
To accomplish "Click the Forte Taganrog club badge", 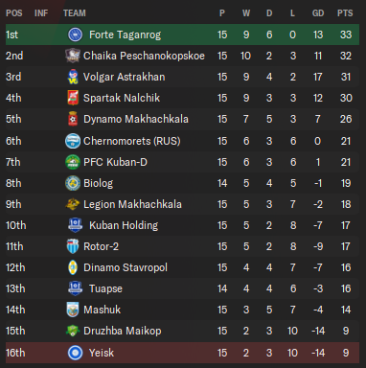I will 76,34.
